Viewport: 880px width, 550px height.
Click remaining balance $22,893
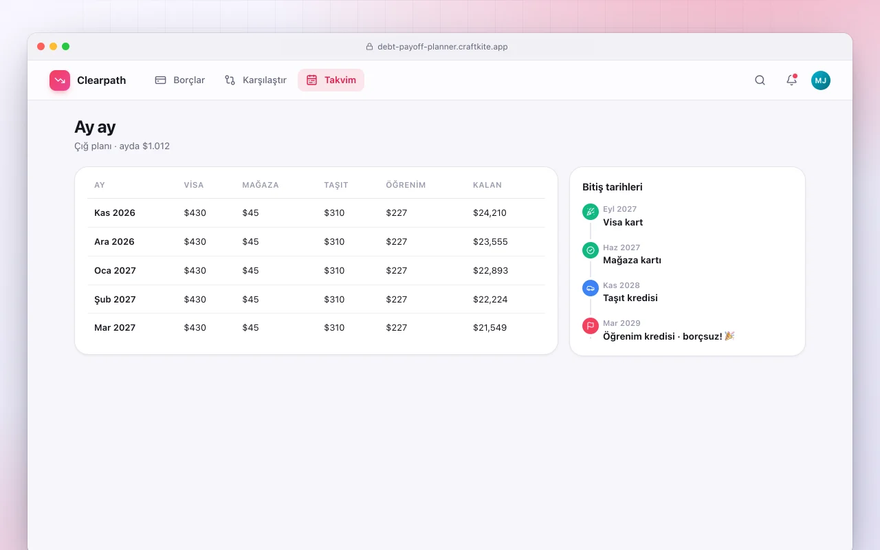490,271
